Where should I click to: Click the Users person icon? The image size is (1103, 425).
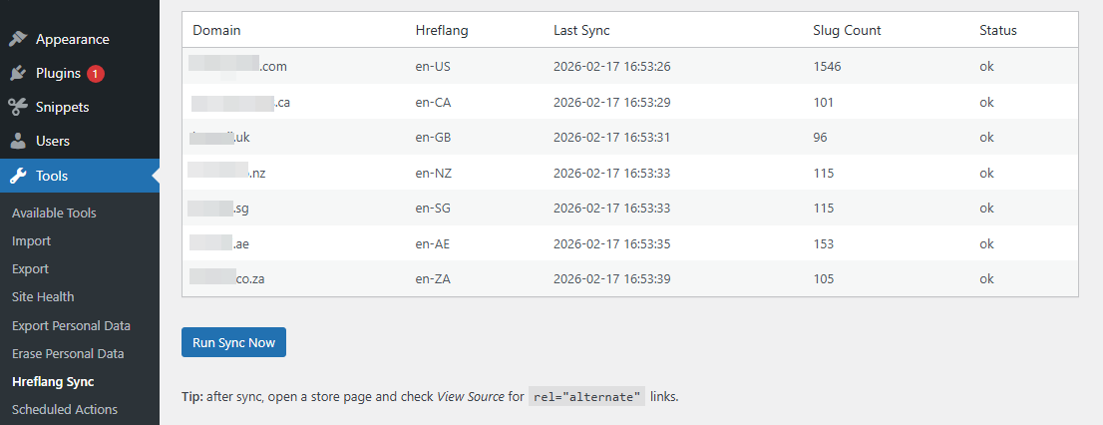point(18,142)
